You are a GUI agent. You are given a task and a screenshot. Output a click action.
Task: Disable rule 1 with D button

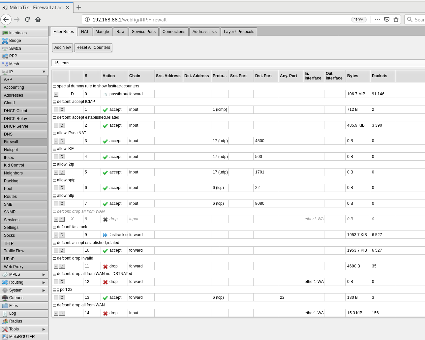[62, 110]
